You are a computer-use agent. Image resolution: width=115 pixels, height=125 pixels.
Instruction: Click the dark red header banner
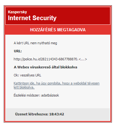tap(58, 16)
